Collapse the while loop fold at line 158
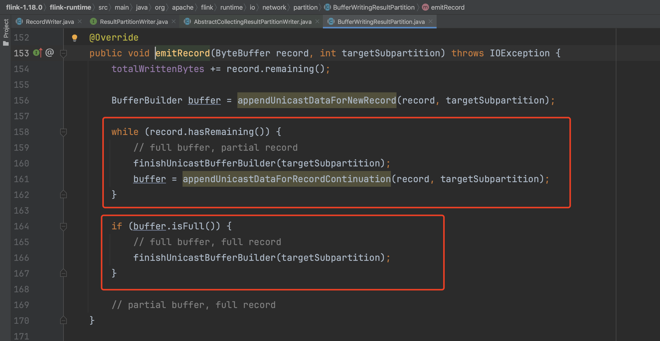This screenshot has width=660, height=341. (x=63, y=132)
